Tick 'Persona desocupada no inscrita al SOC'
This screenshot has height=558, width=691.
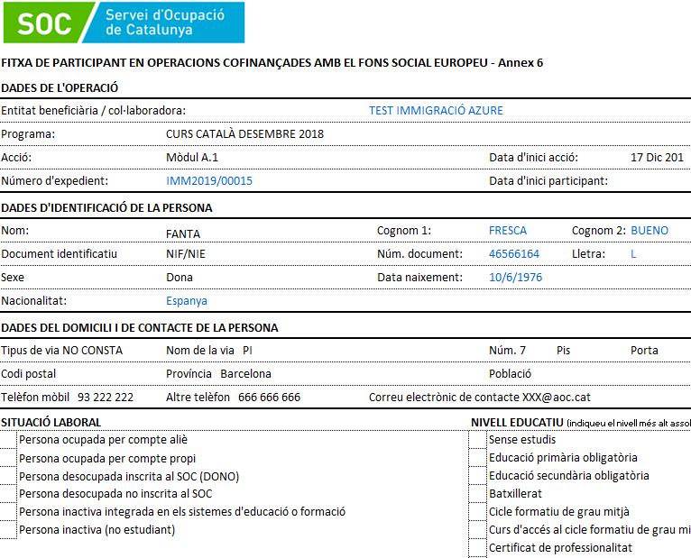pos(9,494)
